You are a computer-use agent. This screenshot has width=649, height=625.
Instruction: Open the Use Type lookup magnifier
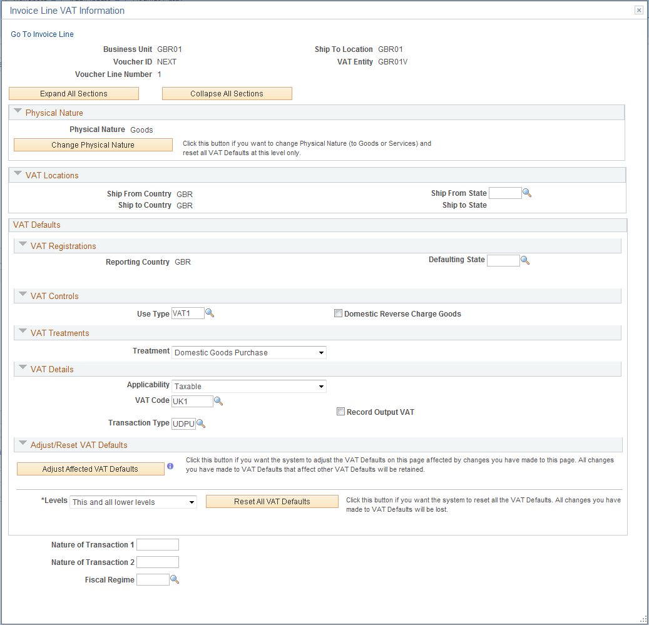(x=210, y=312)
